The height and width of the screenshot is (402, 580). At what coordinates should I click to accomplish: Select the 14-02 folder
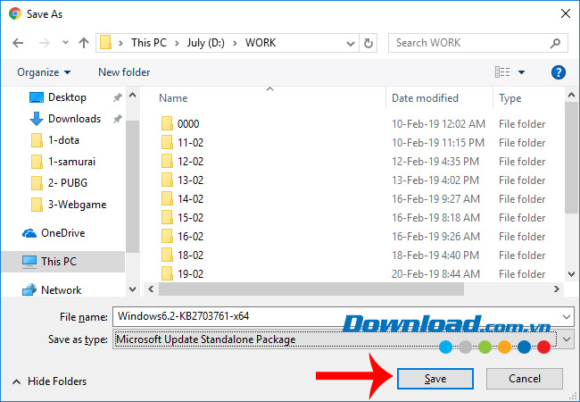(x=190, y=199)
